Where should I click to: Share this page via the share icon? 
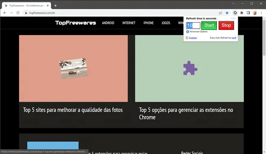point(220,13)
